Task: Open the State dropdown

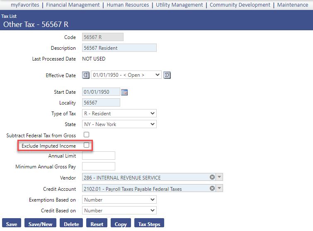Action: click(119, 124)
